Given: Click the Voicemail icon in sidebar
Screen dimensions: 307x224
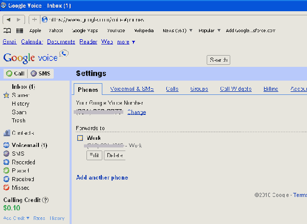Looking at the screenshot, I should (6, 145).
